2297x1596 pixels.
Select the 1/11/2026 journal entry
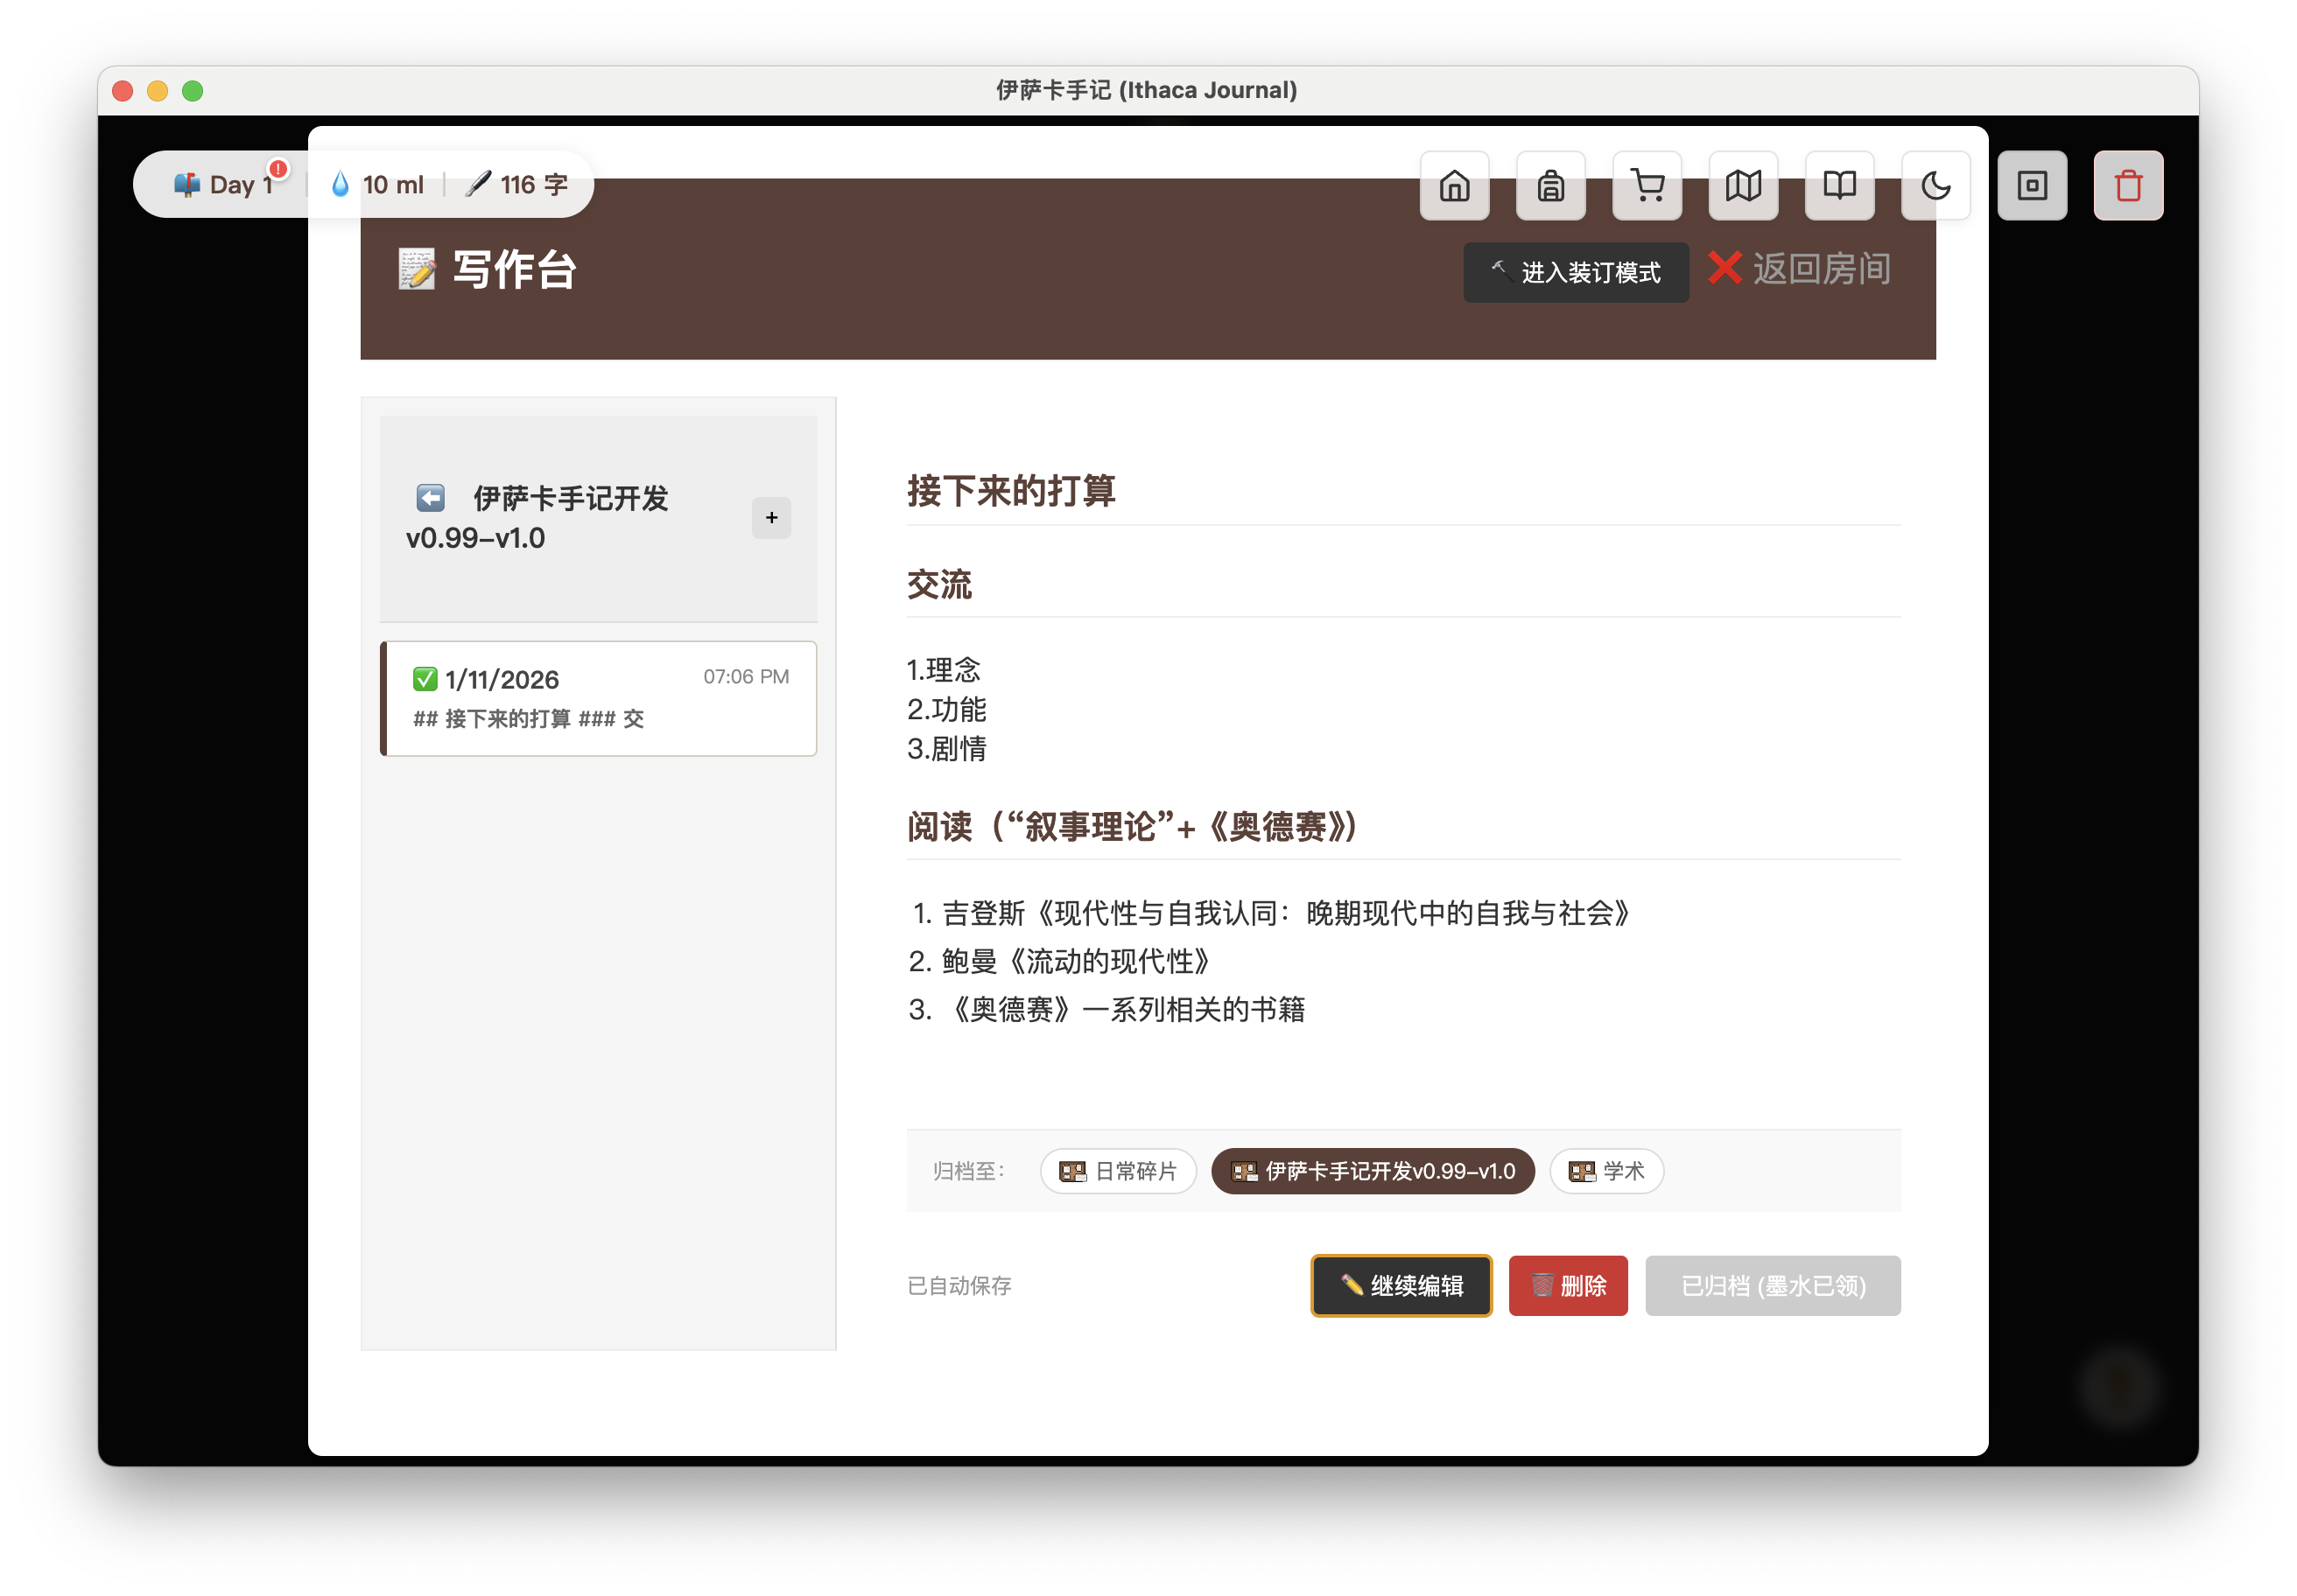point(598,698)
